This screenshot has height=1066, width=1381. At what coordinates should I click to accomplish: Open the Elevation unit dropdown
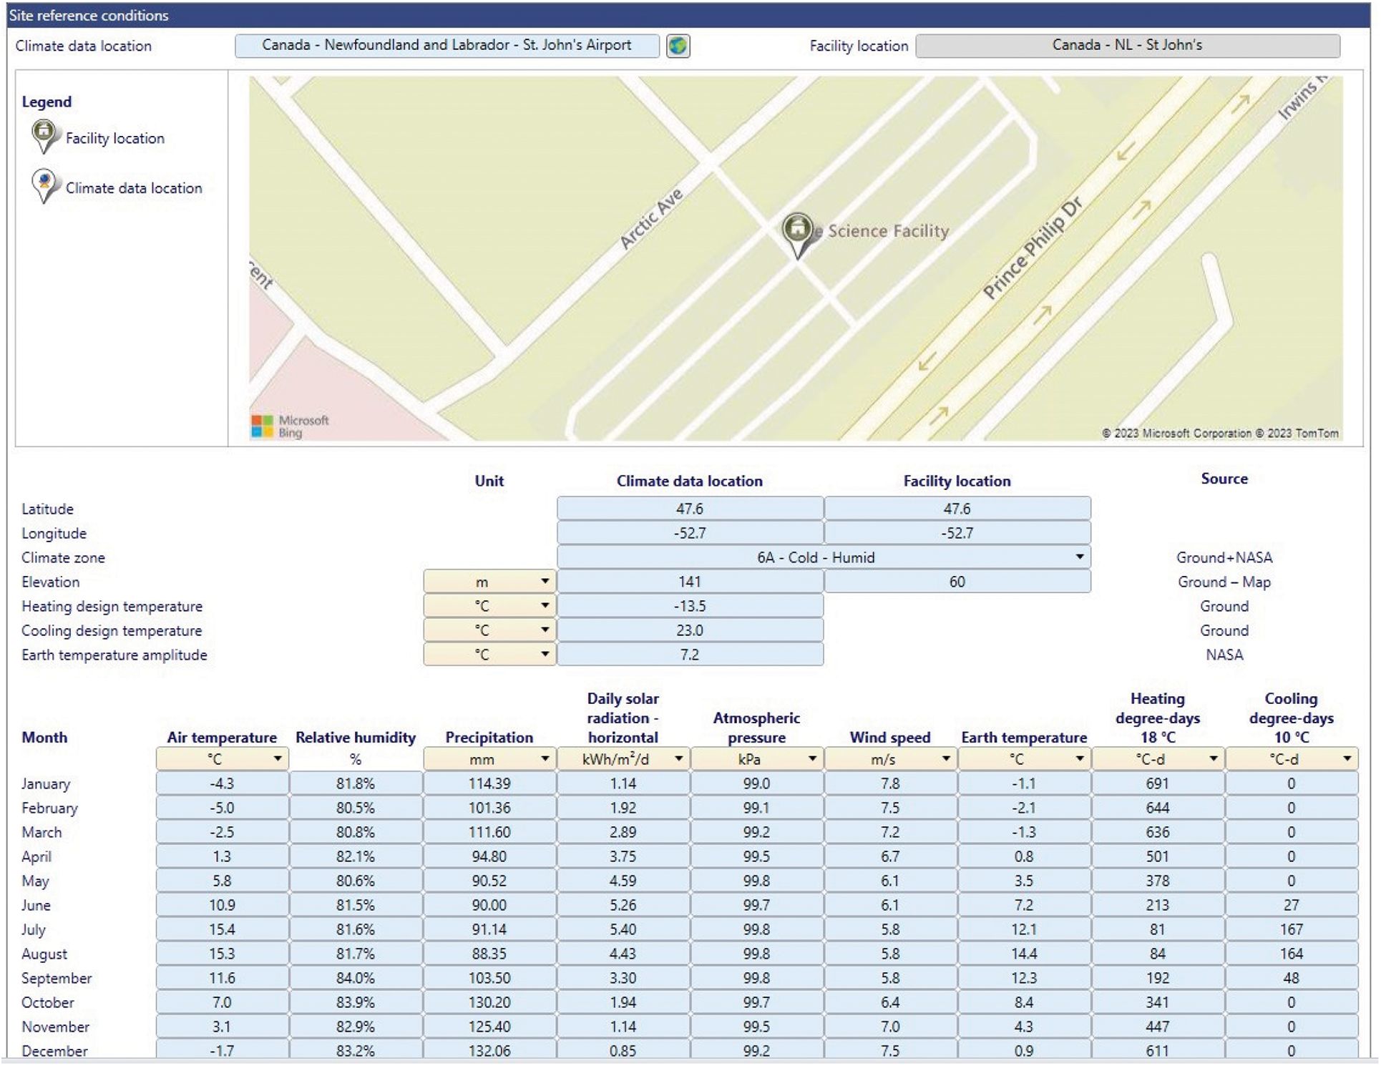[x=545, y=582]
